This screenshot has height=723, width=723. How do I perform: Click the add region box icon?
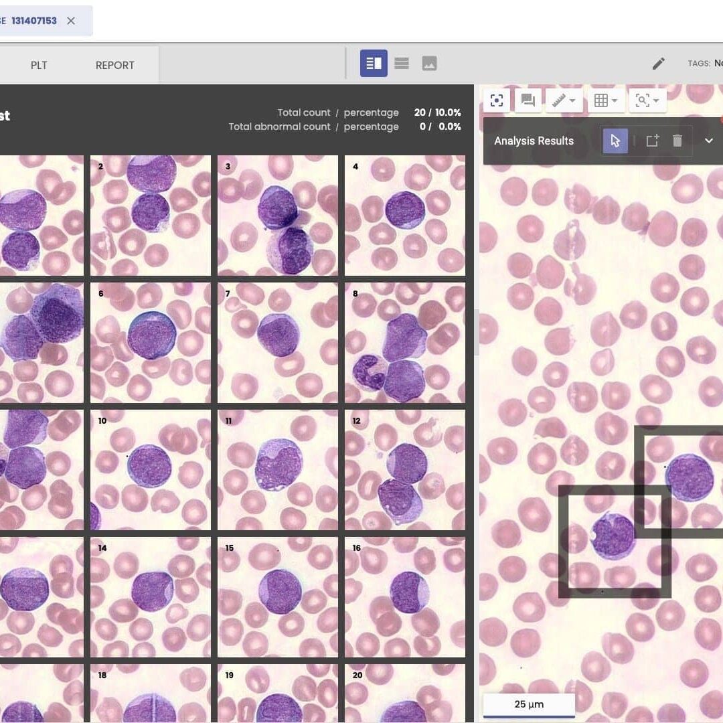(x=652, y=141)
